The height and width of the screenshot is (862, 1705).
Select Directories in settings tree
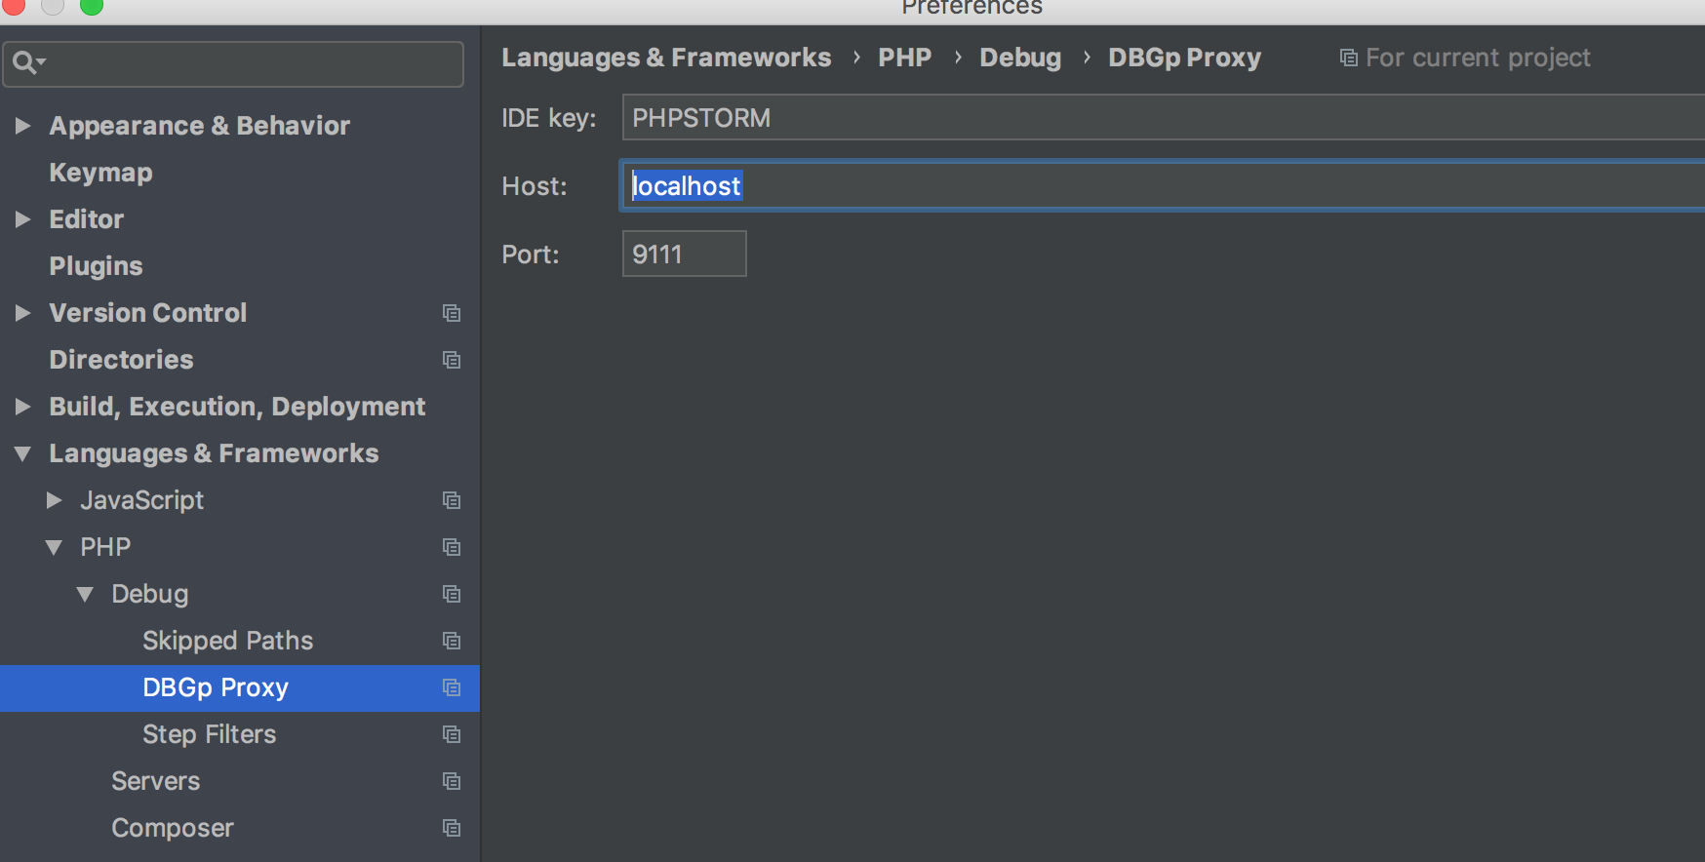[x=121, y=360]
